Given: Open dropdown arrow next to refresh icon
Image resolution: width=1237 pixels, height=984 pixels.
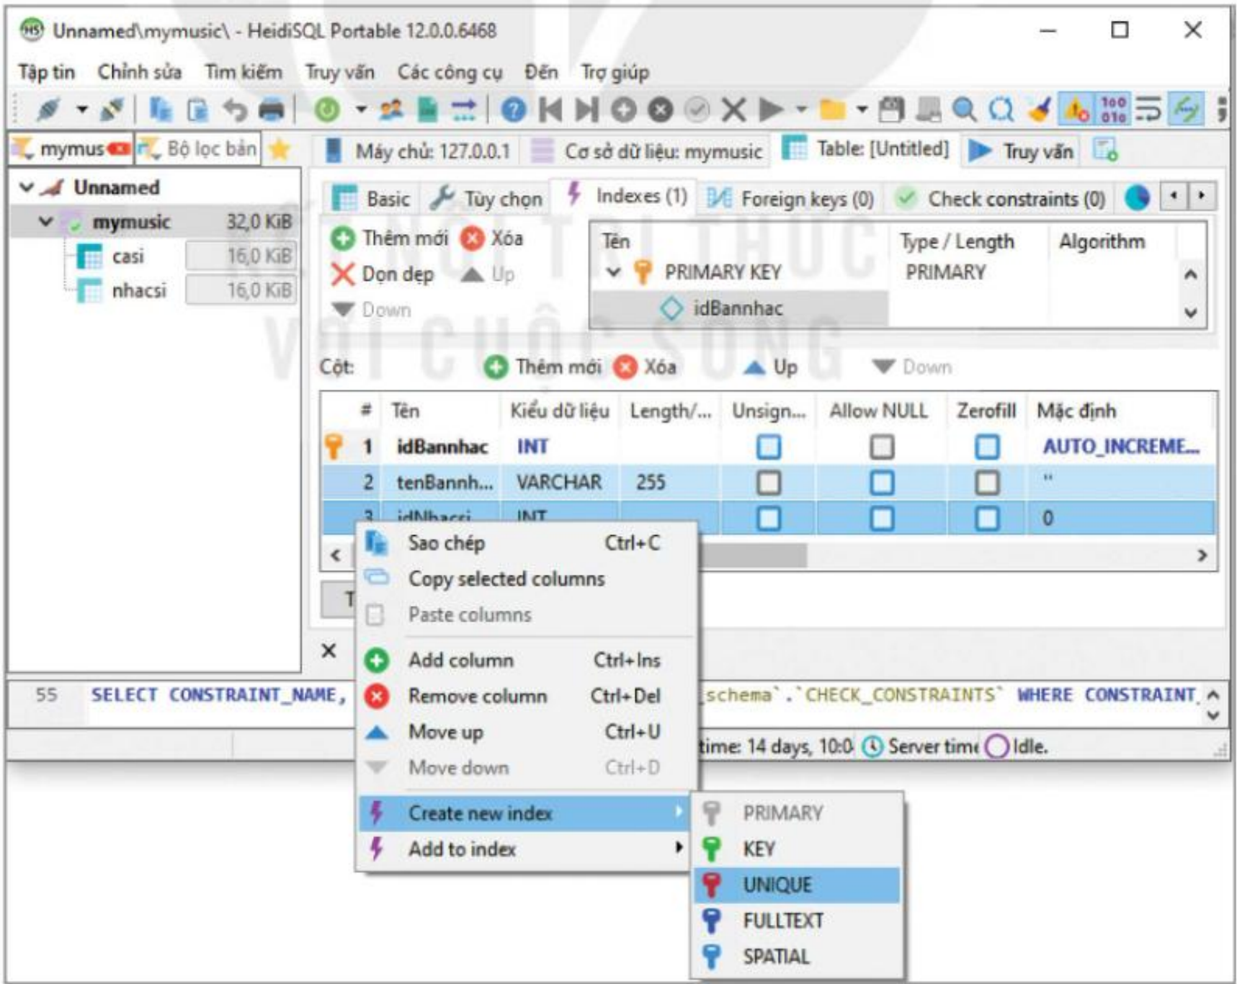Looking at the screenshot, I should click(x=361, y=109).
